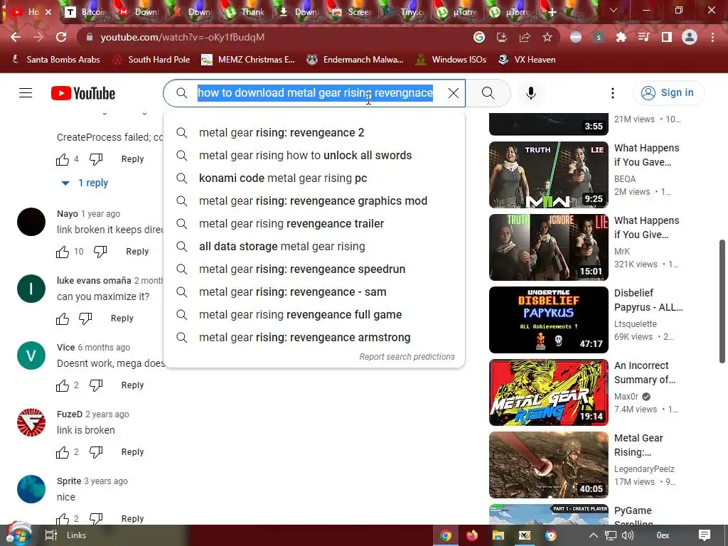Screen dimensions: 728x546
Task: Open the Endermanch Malware bookmark
Action: pos(355,60)
